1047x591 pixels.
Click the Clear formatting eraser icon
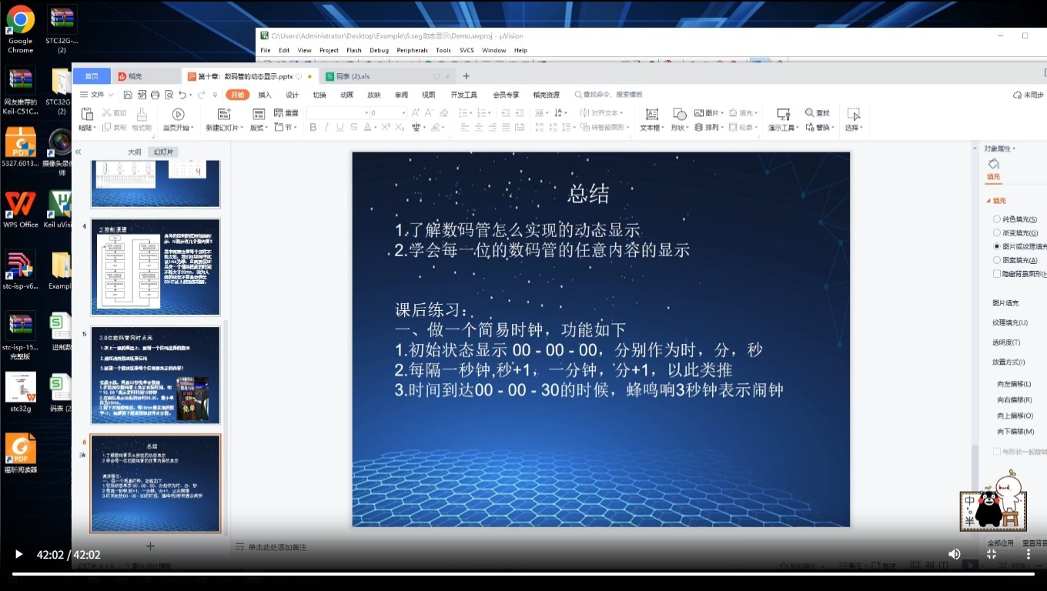(x=443, y=113)
